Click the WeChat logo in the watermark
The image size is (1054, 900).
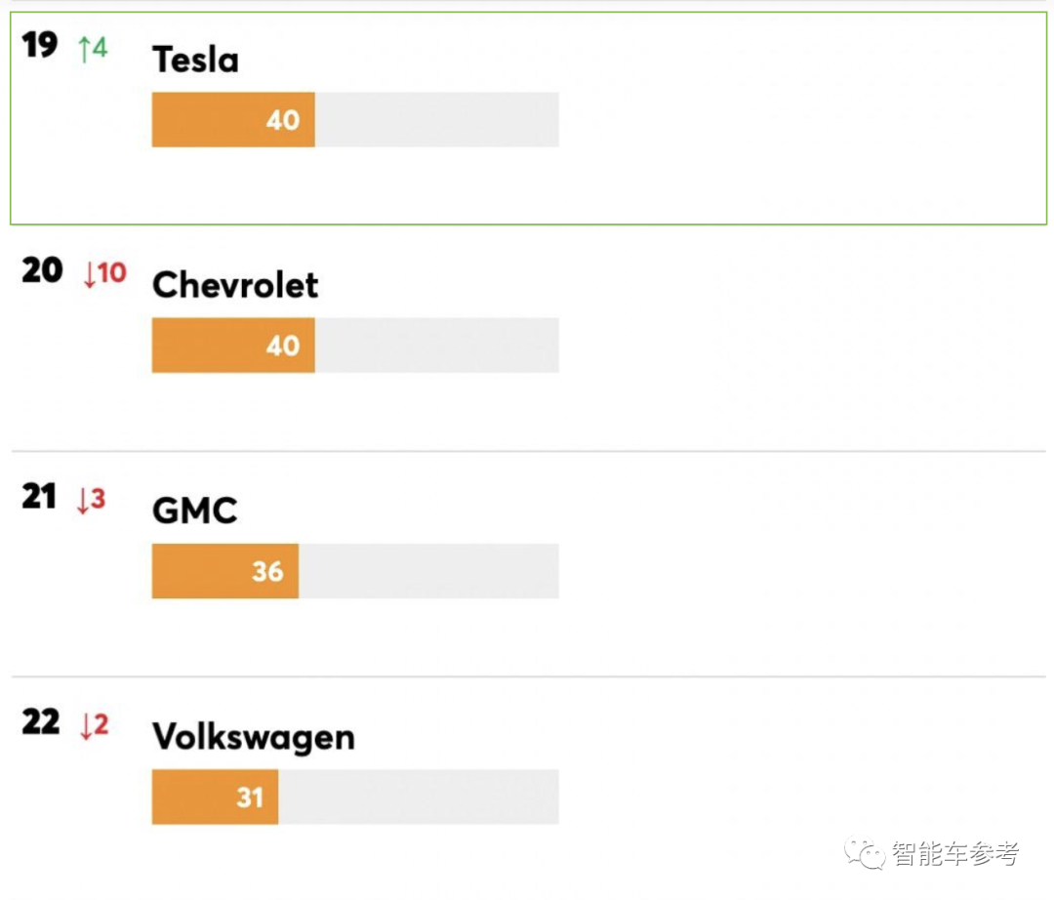865,854
